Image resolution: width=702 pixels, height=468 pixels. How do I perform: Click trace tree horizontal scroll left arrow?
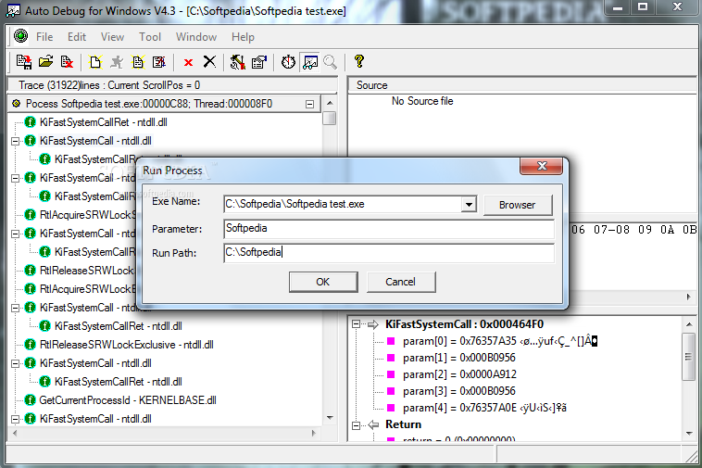click(15, 433)
